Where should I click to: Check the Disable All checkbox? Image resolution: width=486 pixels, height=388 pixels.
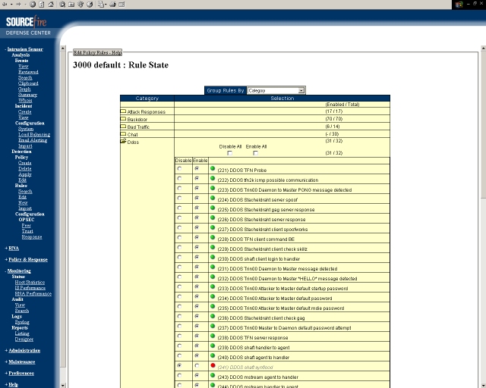click(x=229, y=153)
